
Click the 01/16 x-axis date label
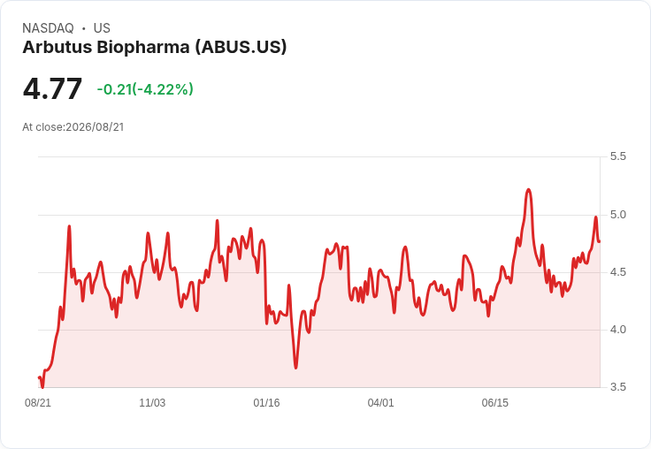(266, 403)
